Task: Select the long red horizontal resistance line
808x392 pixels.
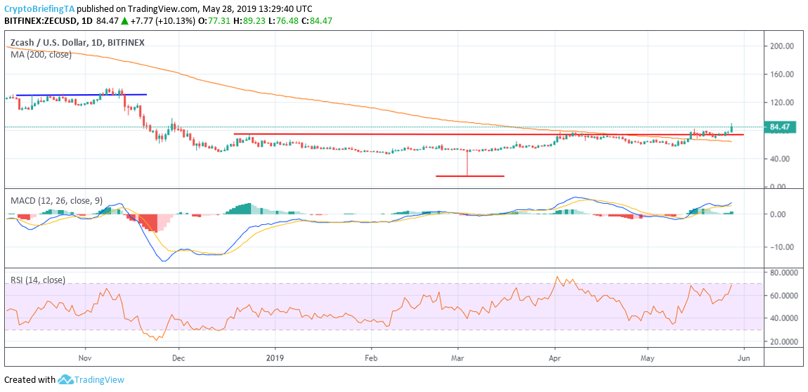Action: coord(488,134)
